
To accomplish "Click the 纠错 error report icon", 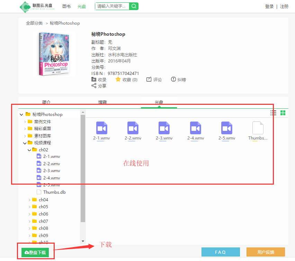I will [x=173, y=79].
